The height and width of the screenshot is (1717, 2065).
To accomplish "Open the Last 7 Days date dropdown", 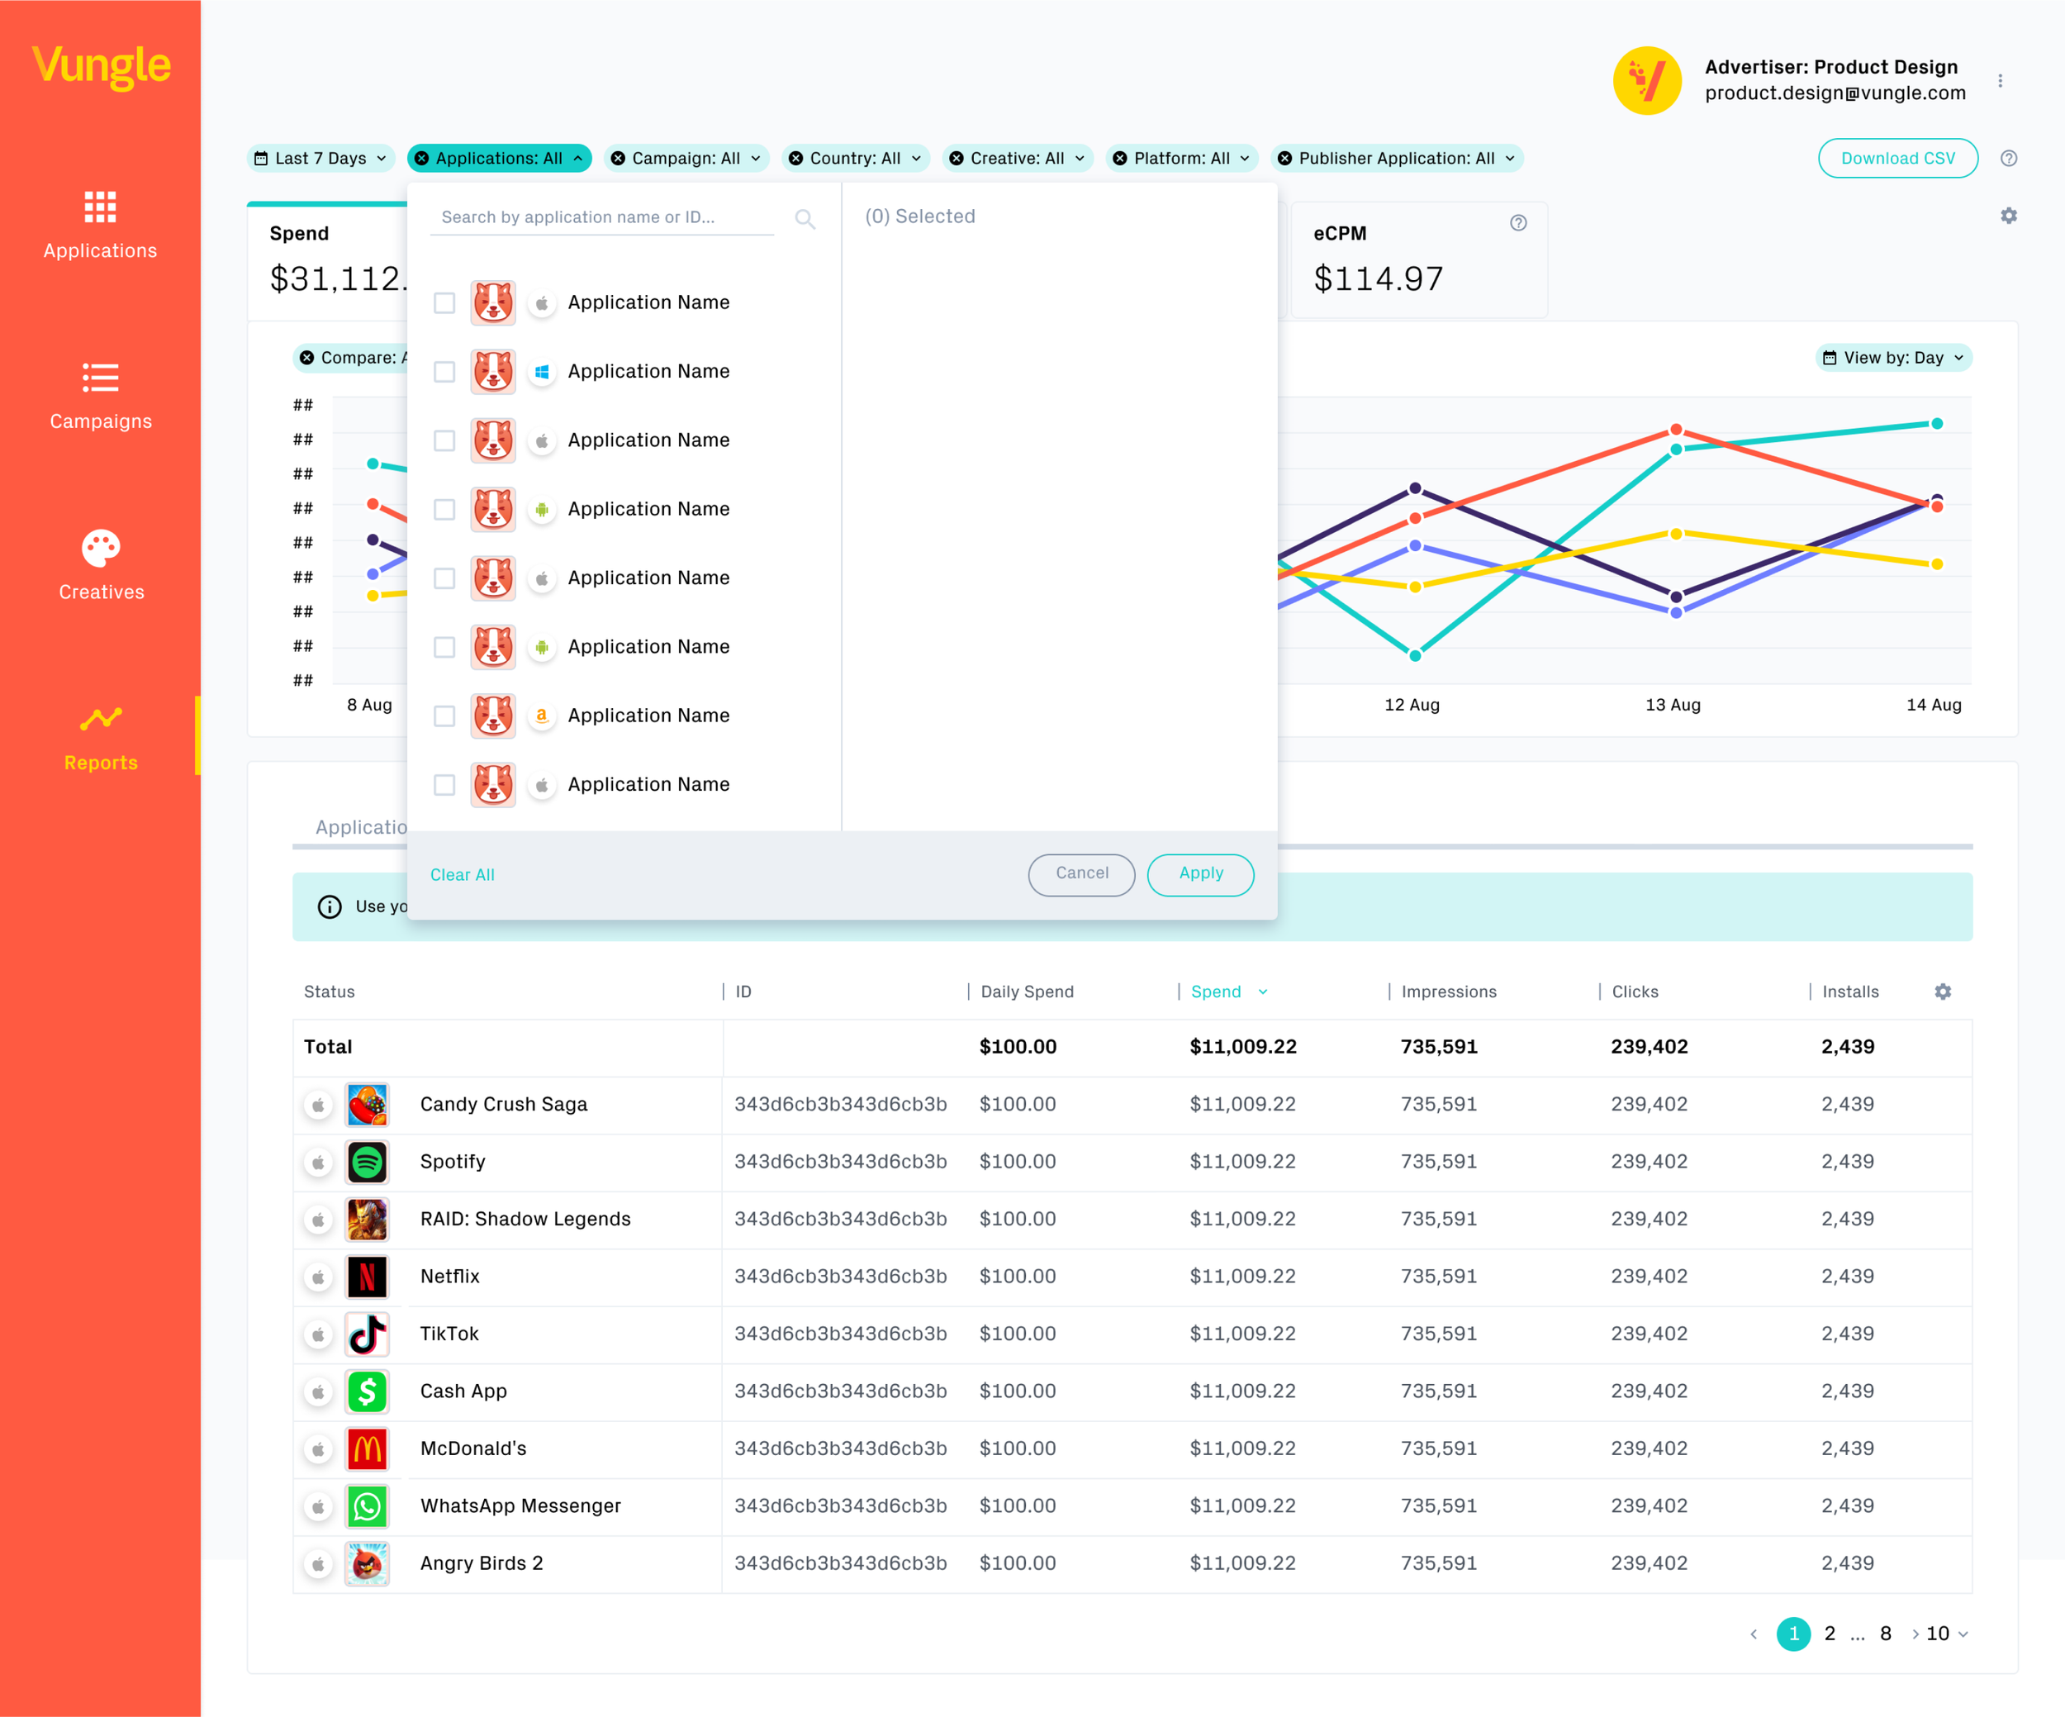I will pos(320,159).
